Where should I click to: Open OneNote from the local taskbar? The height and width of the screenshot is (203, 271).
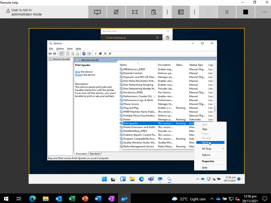coord(111,199)
